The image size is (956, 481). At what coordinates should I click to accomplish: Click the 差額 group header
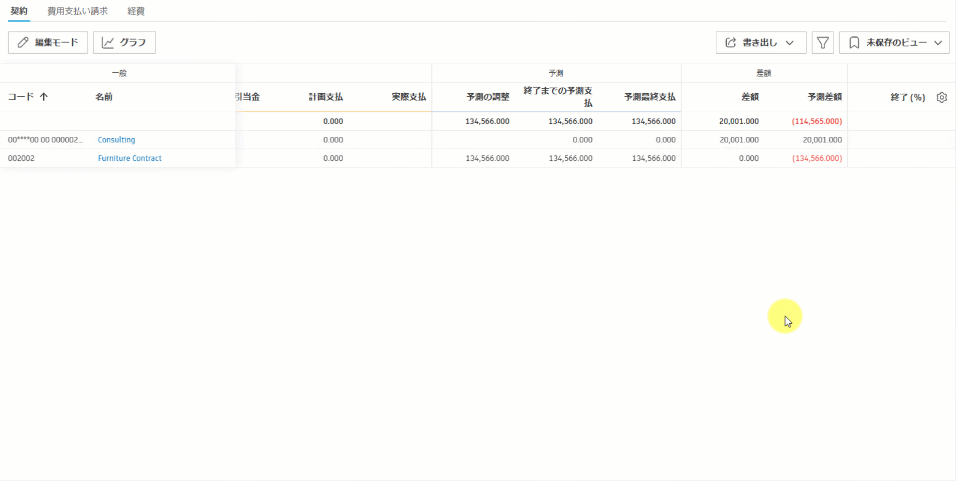[x=763, y=73]
